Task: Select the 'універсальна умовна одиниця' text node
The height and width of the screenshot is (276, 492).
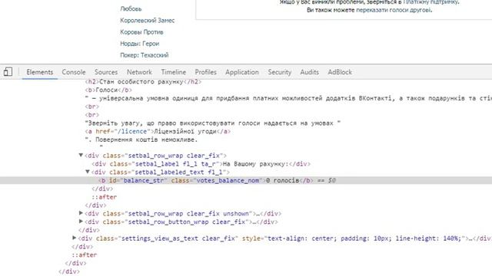Action: pos(288,98)
